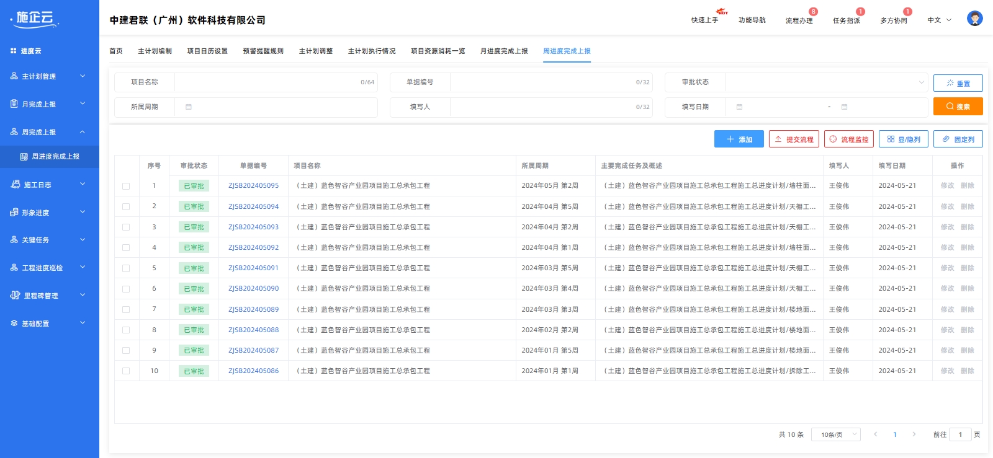The height and width of the screenshot is (458, 993).
Task: Switch to 主计划编制 tab
Action: coord(155,51)
